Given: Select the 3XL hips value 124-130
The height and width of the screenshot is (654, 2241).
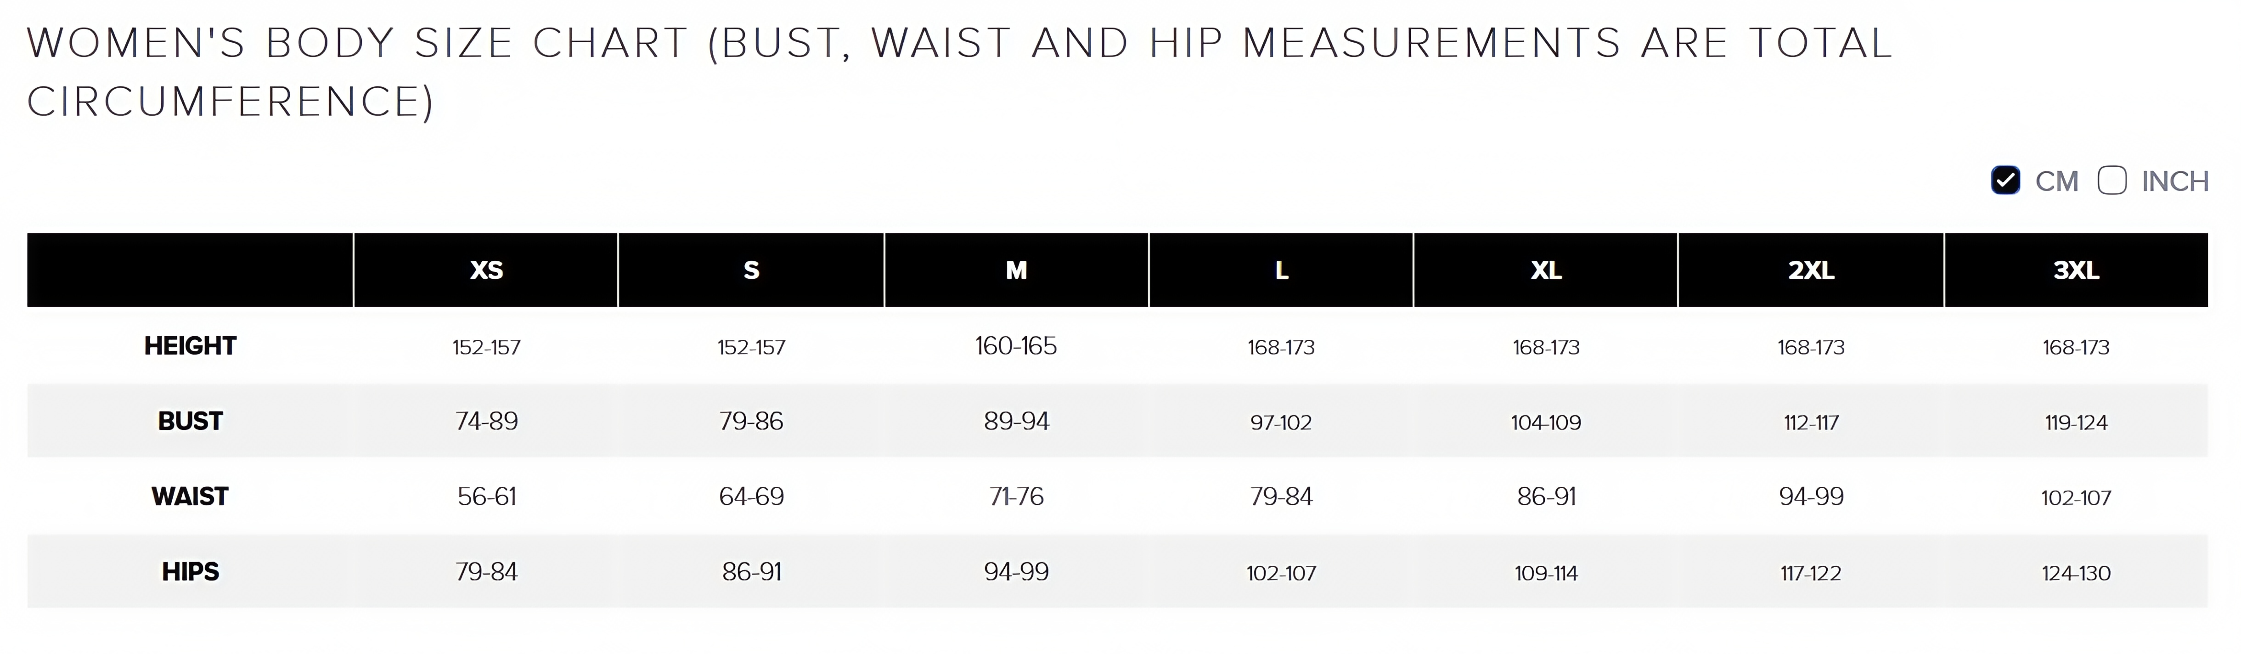Looking at the screenshot, I should [x=2076, y=573].
